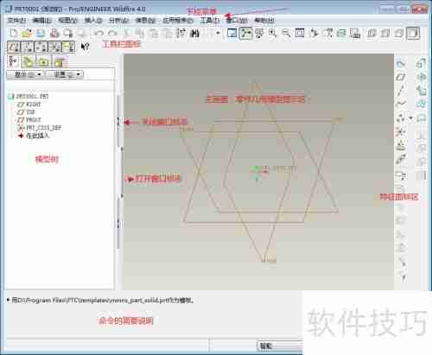Viewport: 432px width, 355px height.
Task: Select the Extrude tool in the right toolbar
Action: click(421, 63)
